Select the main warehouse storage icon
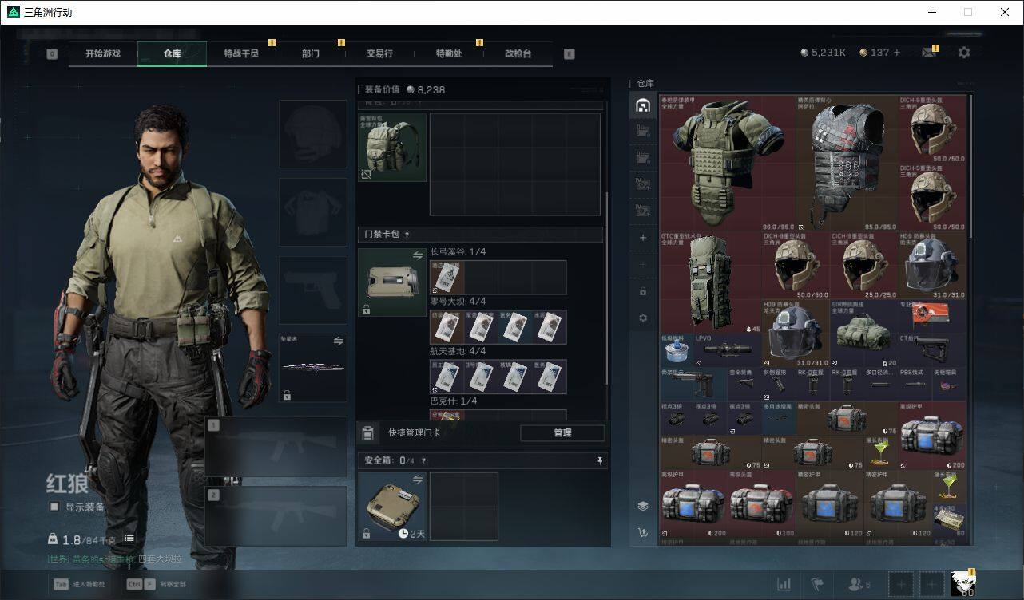The image size is (1024, 600). [x=643, y=105]
